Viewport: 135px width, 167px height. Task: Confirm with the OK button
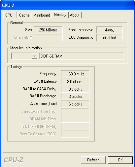pyautogui.click(x=120, y=160)
